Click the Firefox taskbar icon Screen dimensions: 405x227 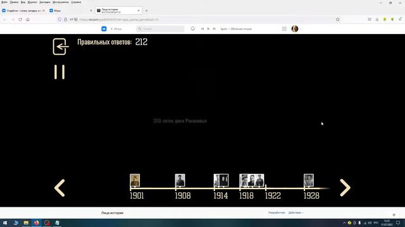click(37, 223)
